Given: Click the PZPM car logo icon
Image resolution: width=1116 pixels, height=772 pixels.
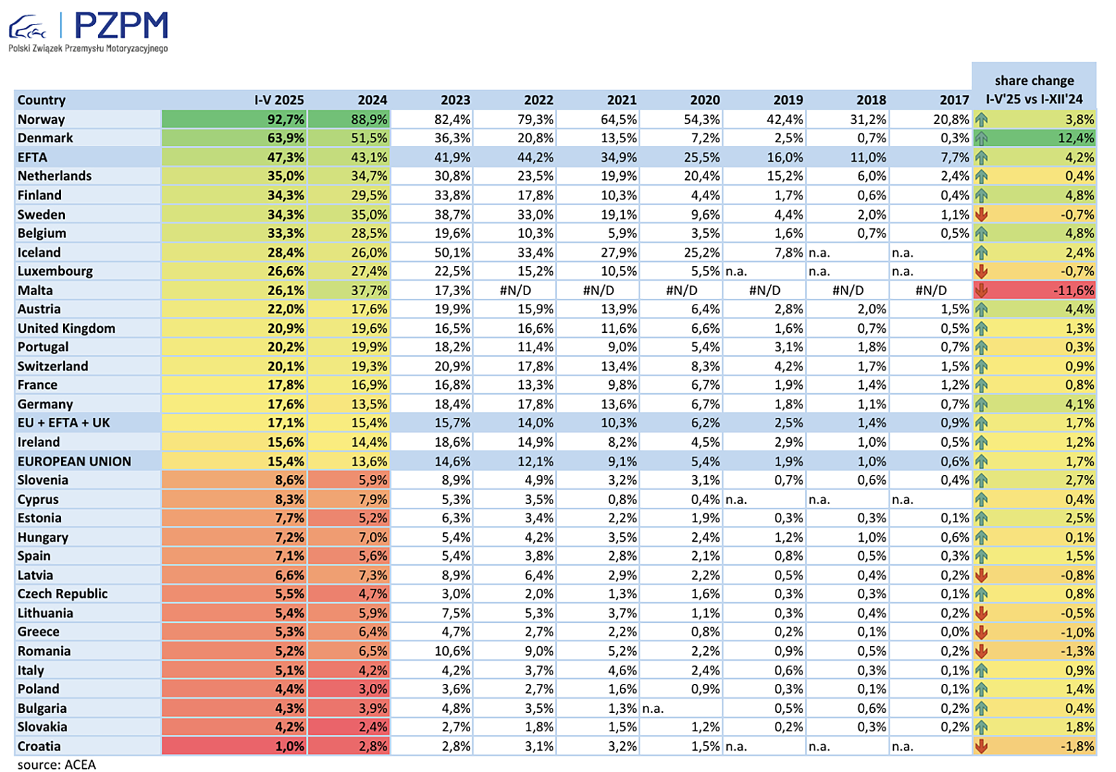Looking at the screenshot, I should coord(28,27).
